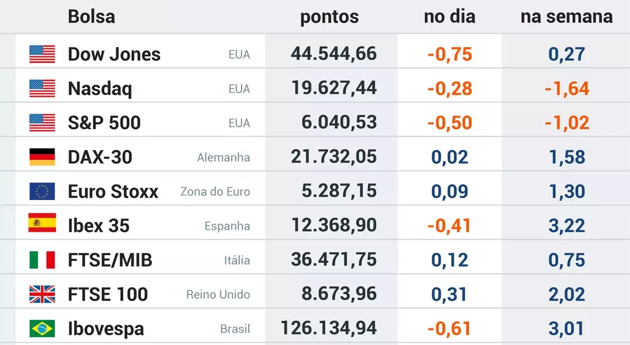Select the Ibovespa index name
This screenshot has height=345, width=630.
click(x=106, y=329)
